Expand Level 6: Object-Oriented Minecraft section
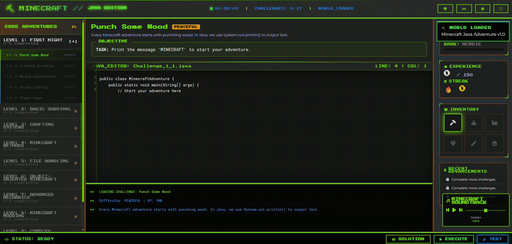 (x=41, y=179)
